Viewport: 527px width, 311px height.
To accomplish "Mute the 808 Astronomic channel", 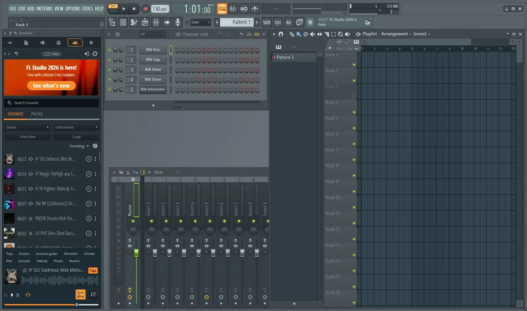I will 110,90.
